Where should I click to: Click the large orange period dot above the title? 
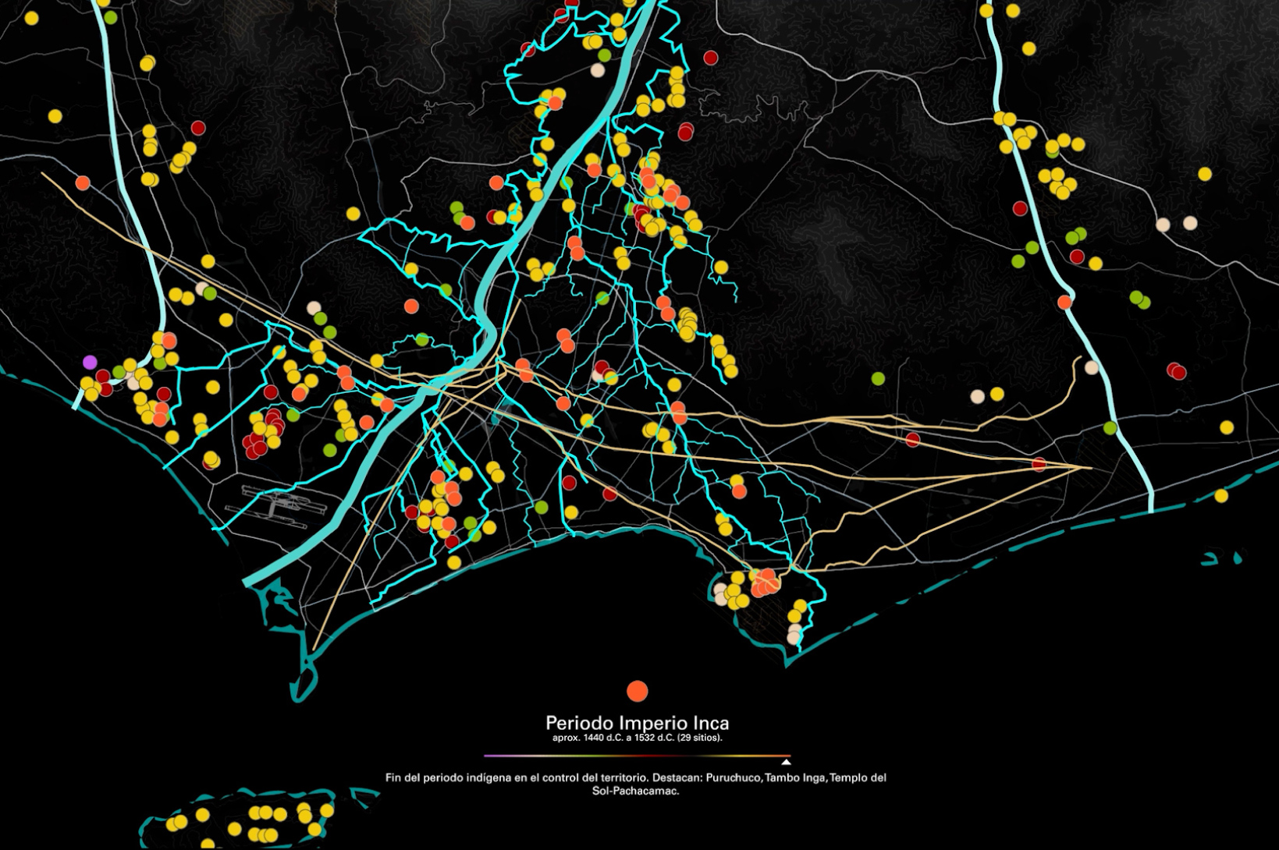(x=638, y=691)
